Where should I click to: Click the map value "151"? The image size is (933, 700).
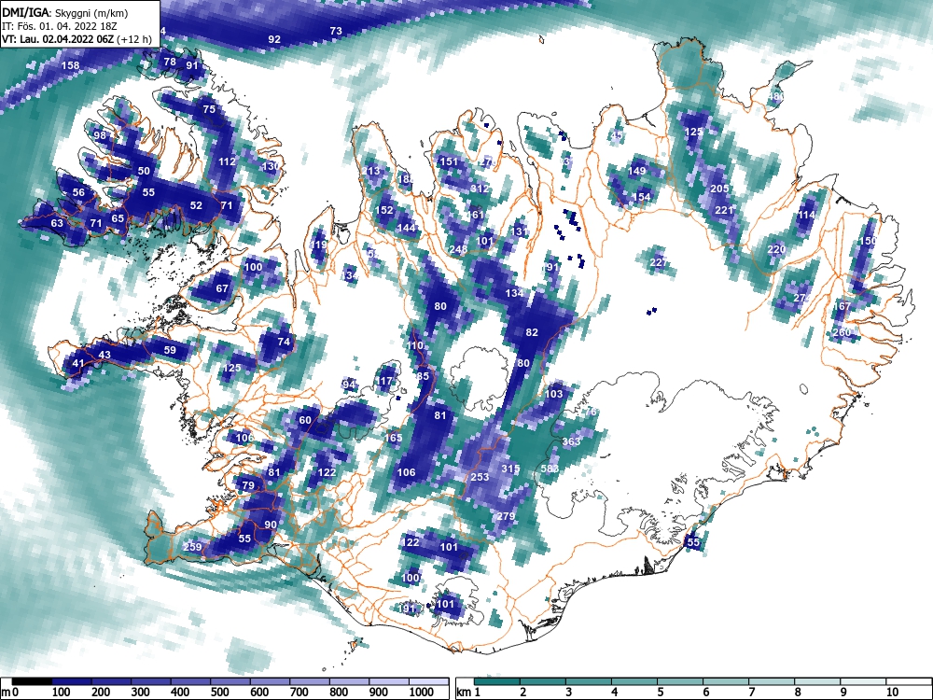(449, 161)
